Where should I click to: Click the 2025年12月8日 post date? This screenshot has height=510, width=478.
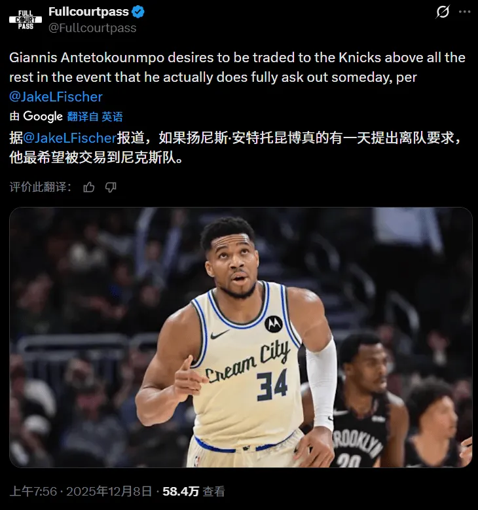point(109,491)
